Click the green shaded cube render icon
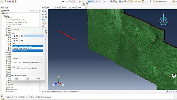177x100 pixels. (x=116, y=2)
